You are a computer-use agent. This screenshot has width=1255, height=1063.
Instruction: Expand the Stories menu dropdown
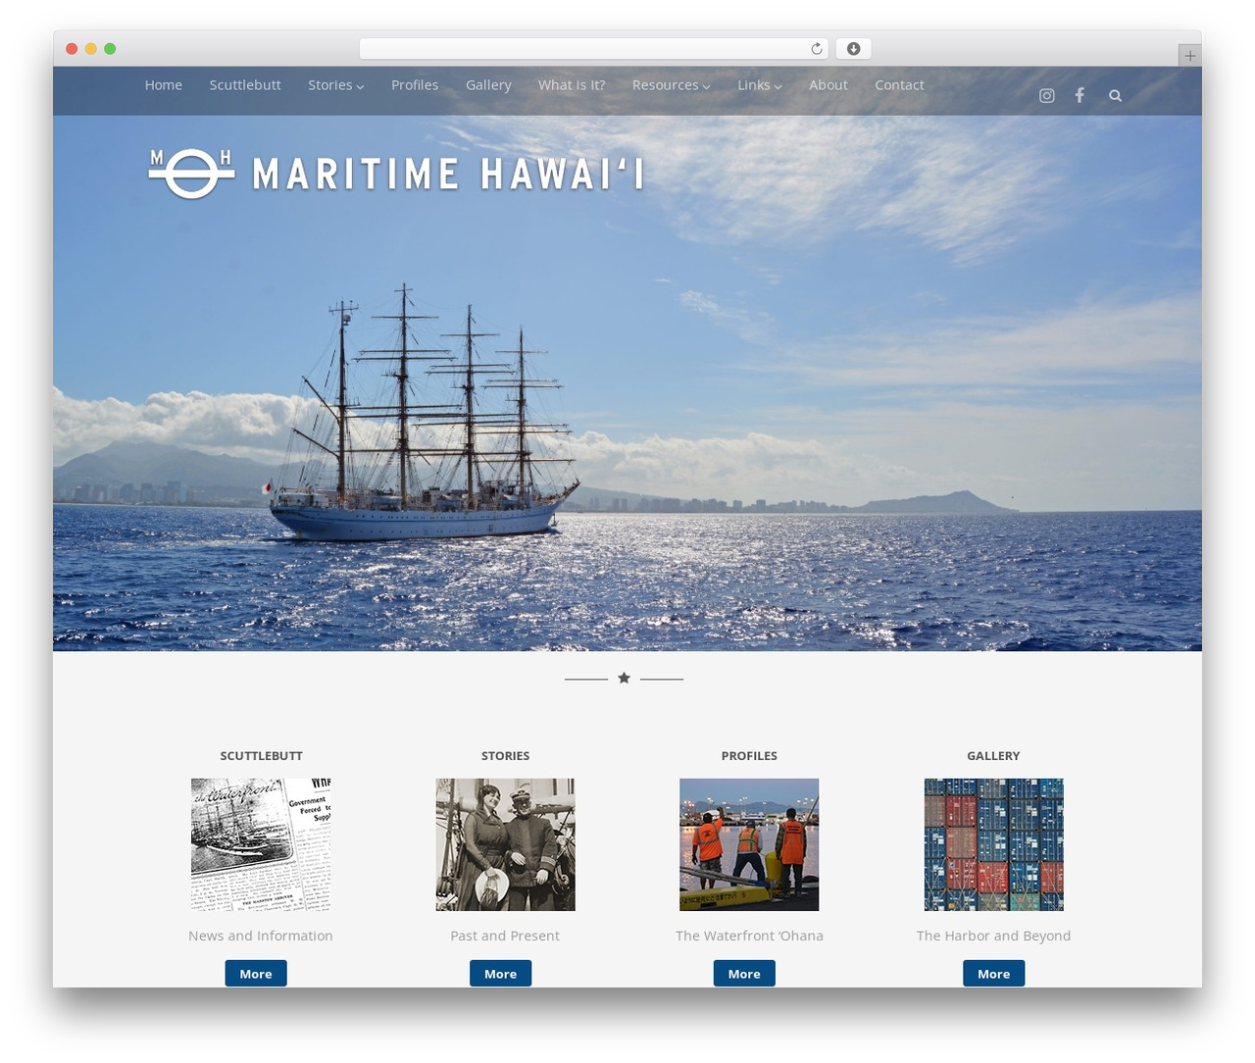click(336, 85)
